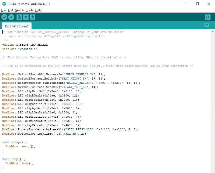Image resolution: width=215 pixels, height=173 pixels.
Task: Click clipFcesLt in the code
Action: 34,100
